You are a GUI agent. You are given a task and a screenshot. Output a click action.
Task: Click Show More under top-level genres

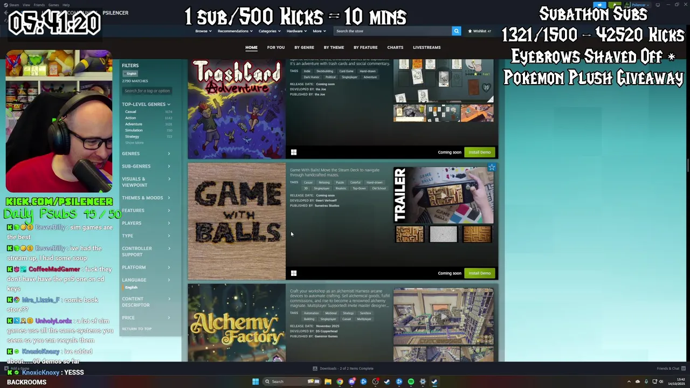coord(135,142)
